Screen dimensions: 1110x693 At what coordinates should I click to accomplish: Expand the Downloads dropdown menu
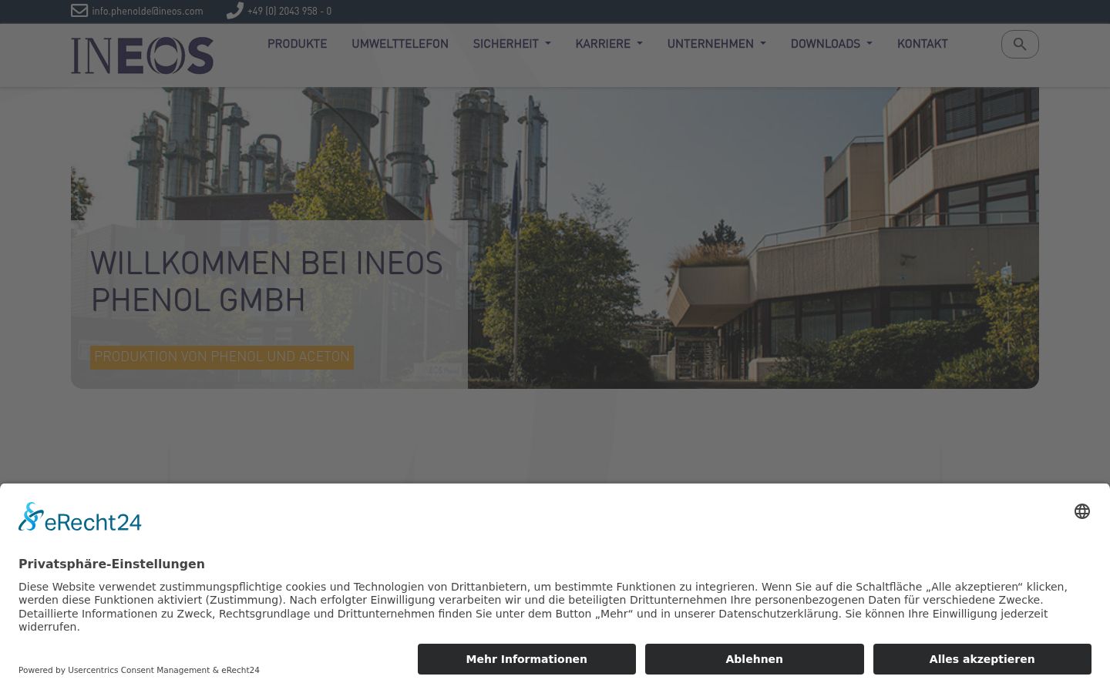[x=832, y=44]
